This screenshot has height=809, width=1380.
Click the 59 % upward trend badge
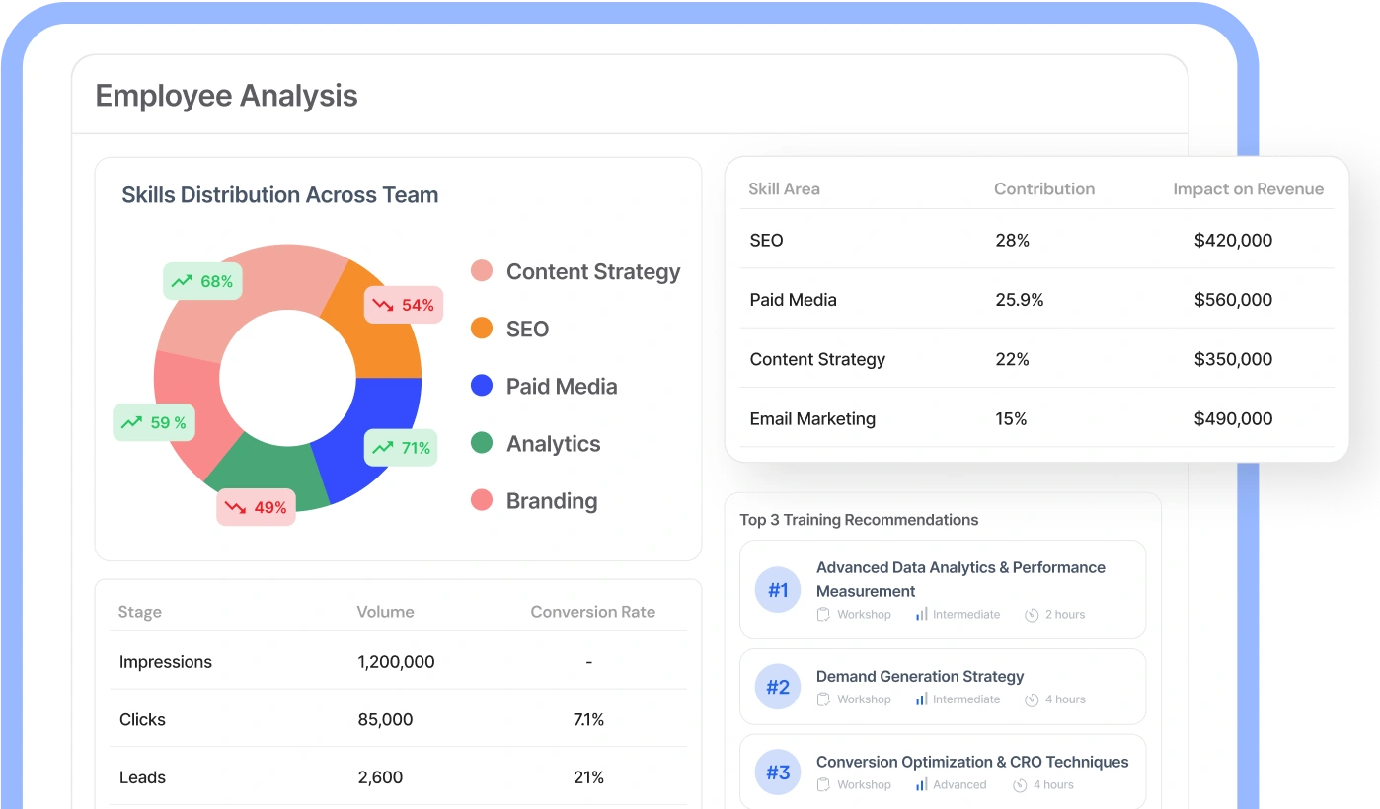coord(153,422)
